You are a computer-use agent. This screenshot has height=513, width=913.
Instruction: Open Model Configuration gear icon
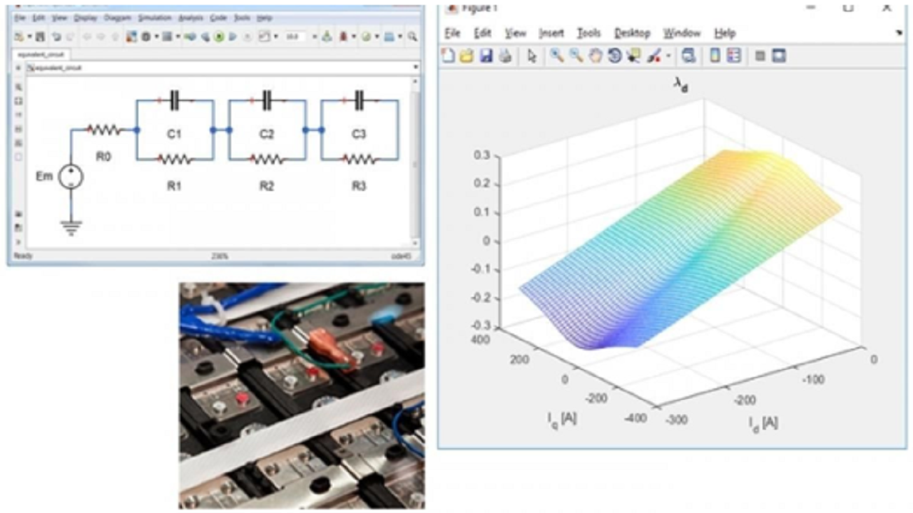tap(146, 36)
